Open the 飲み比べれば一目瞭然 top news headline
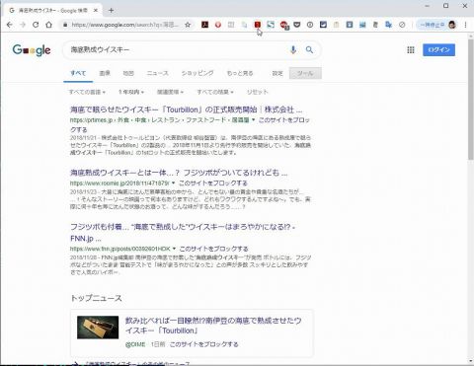Screen dimensions: 474x366 coord(213,326)
